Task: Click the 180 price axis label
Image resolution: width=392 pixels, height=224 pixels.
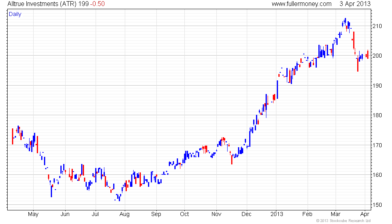Action: click(377, 115)
